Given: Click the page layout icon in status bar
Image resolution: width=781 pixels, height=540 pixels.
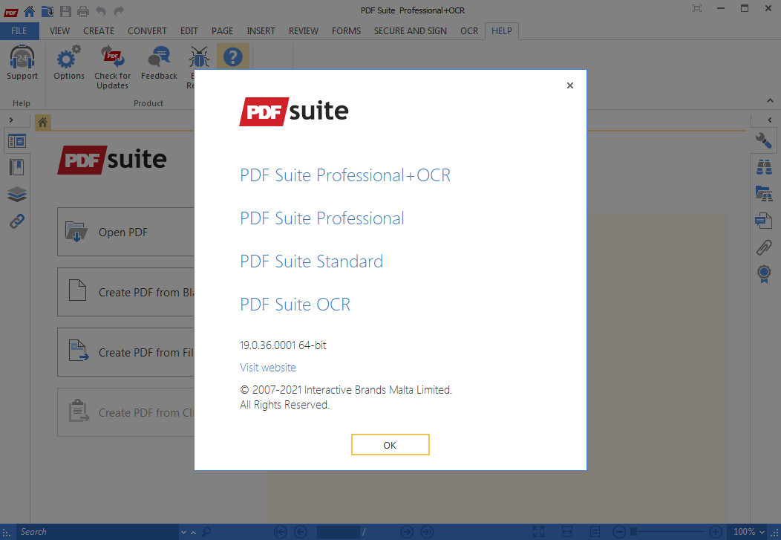Looking at the screenshot, I should pos(595,532).
